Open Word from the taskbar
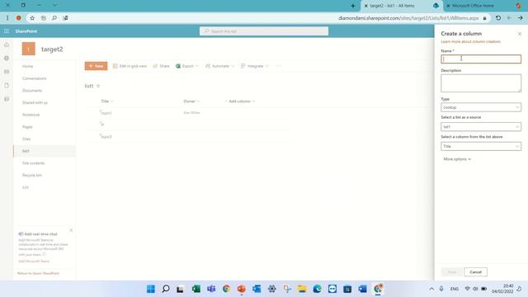The height and width of the screenshot is (297, 528). [x=363, y=289]
